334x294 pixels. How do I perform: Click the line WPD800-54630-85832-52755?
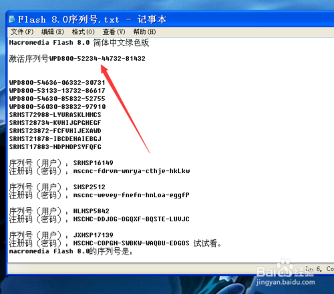[x=57, y=99]
